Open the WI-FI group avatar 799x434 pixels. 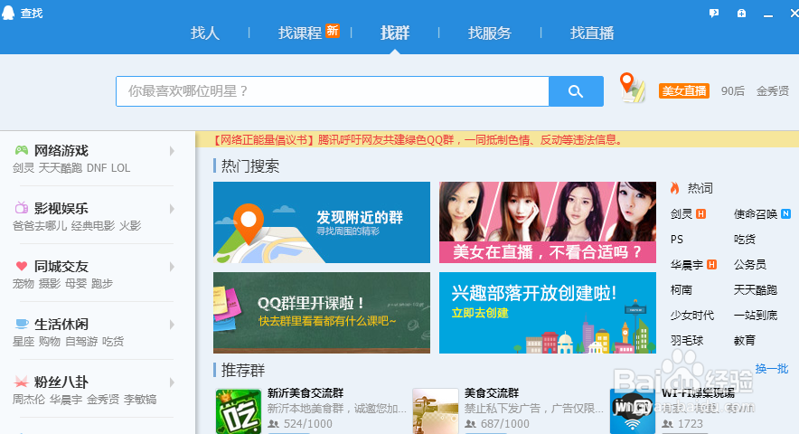click(x=633, y=411)
